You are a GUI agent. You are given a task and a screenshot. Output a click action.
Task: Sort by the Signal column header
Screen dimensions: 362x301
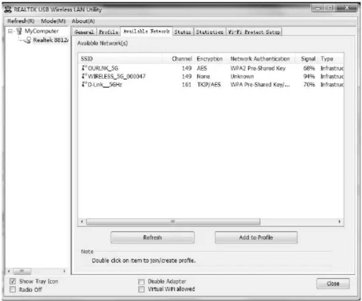coord(306,59)
